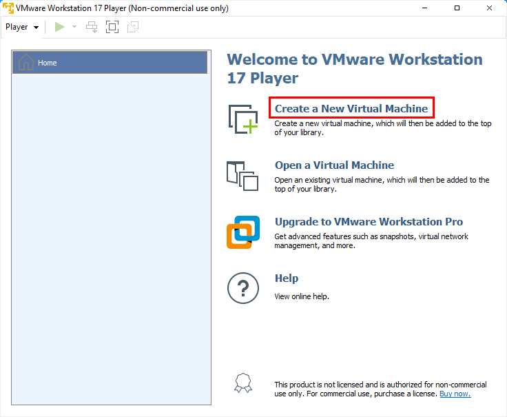507x417 pixels.
Task: Open the Player menu
Action: click(x=22, y=27)
